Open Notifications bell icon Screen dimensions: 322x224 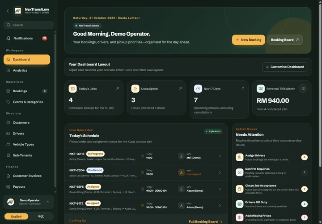click(8, 38)
